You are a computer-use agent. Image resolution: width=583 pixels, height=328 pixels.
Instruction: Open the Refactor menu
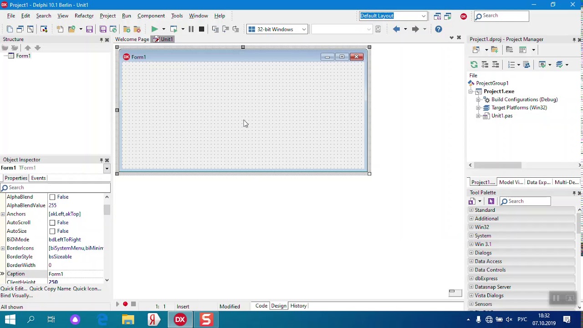[x=84, y=16]
